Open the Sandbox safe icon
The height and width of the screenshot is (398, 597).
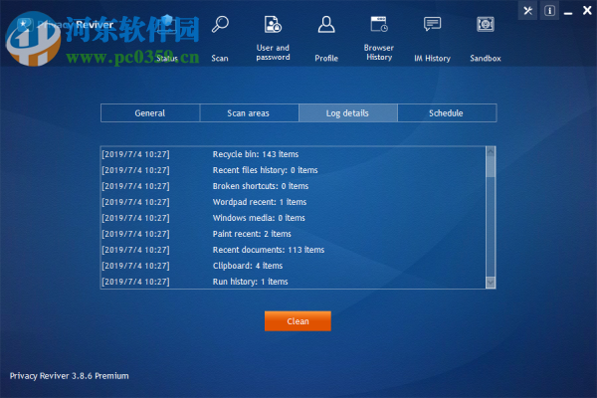[x=486, y=24]
